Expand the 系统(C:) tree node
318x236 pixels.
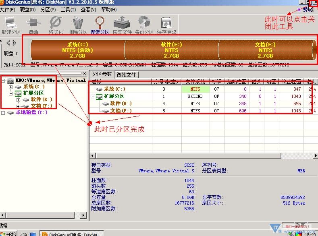coord(10,87)
